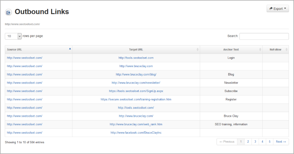Select page 4 in pagination

262,142
